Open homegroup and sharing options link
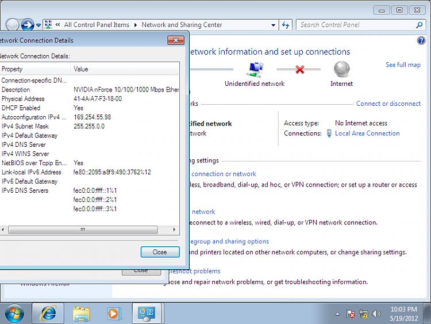Screen dimensions: 431x324 pos(229,241)
